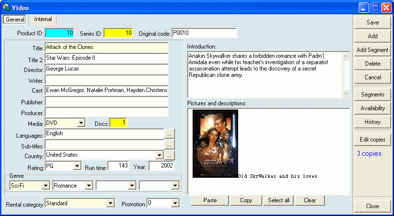Click the Close button at bottom right

tap(372, 206)
